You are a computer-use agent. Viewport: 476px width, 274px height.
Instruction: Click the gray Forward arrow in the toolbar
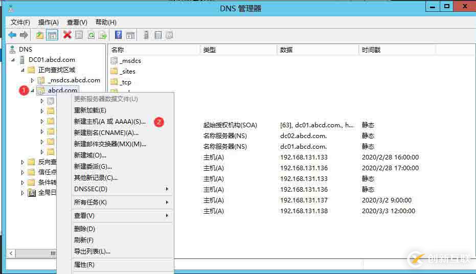point(24,35)
